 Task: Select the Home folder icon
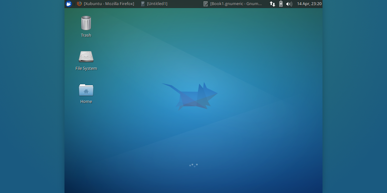pyautogui.click(x=86, y=90)
